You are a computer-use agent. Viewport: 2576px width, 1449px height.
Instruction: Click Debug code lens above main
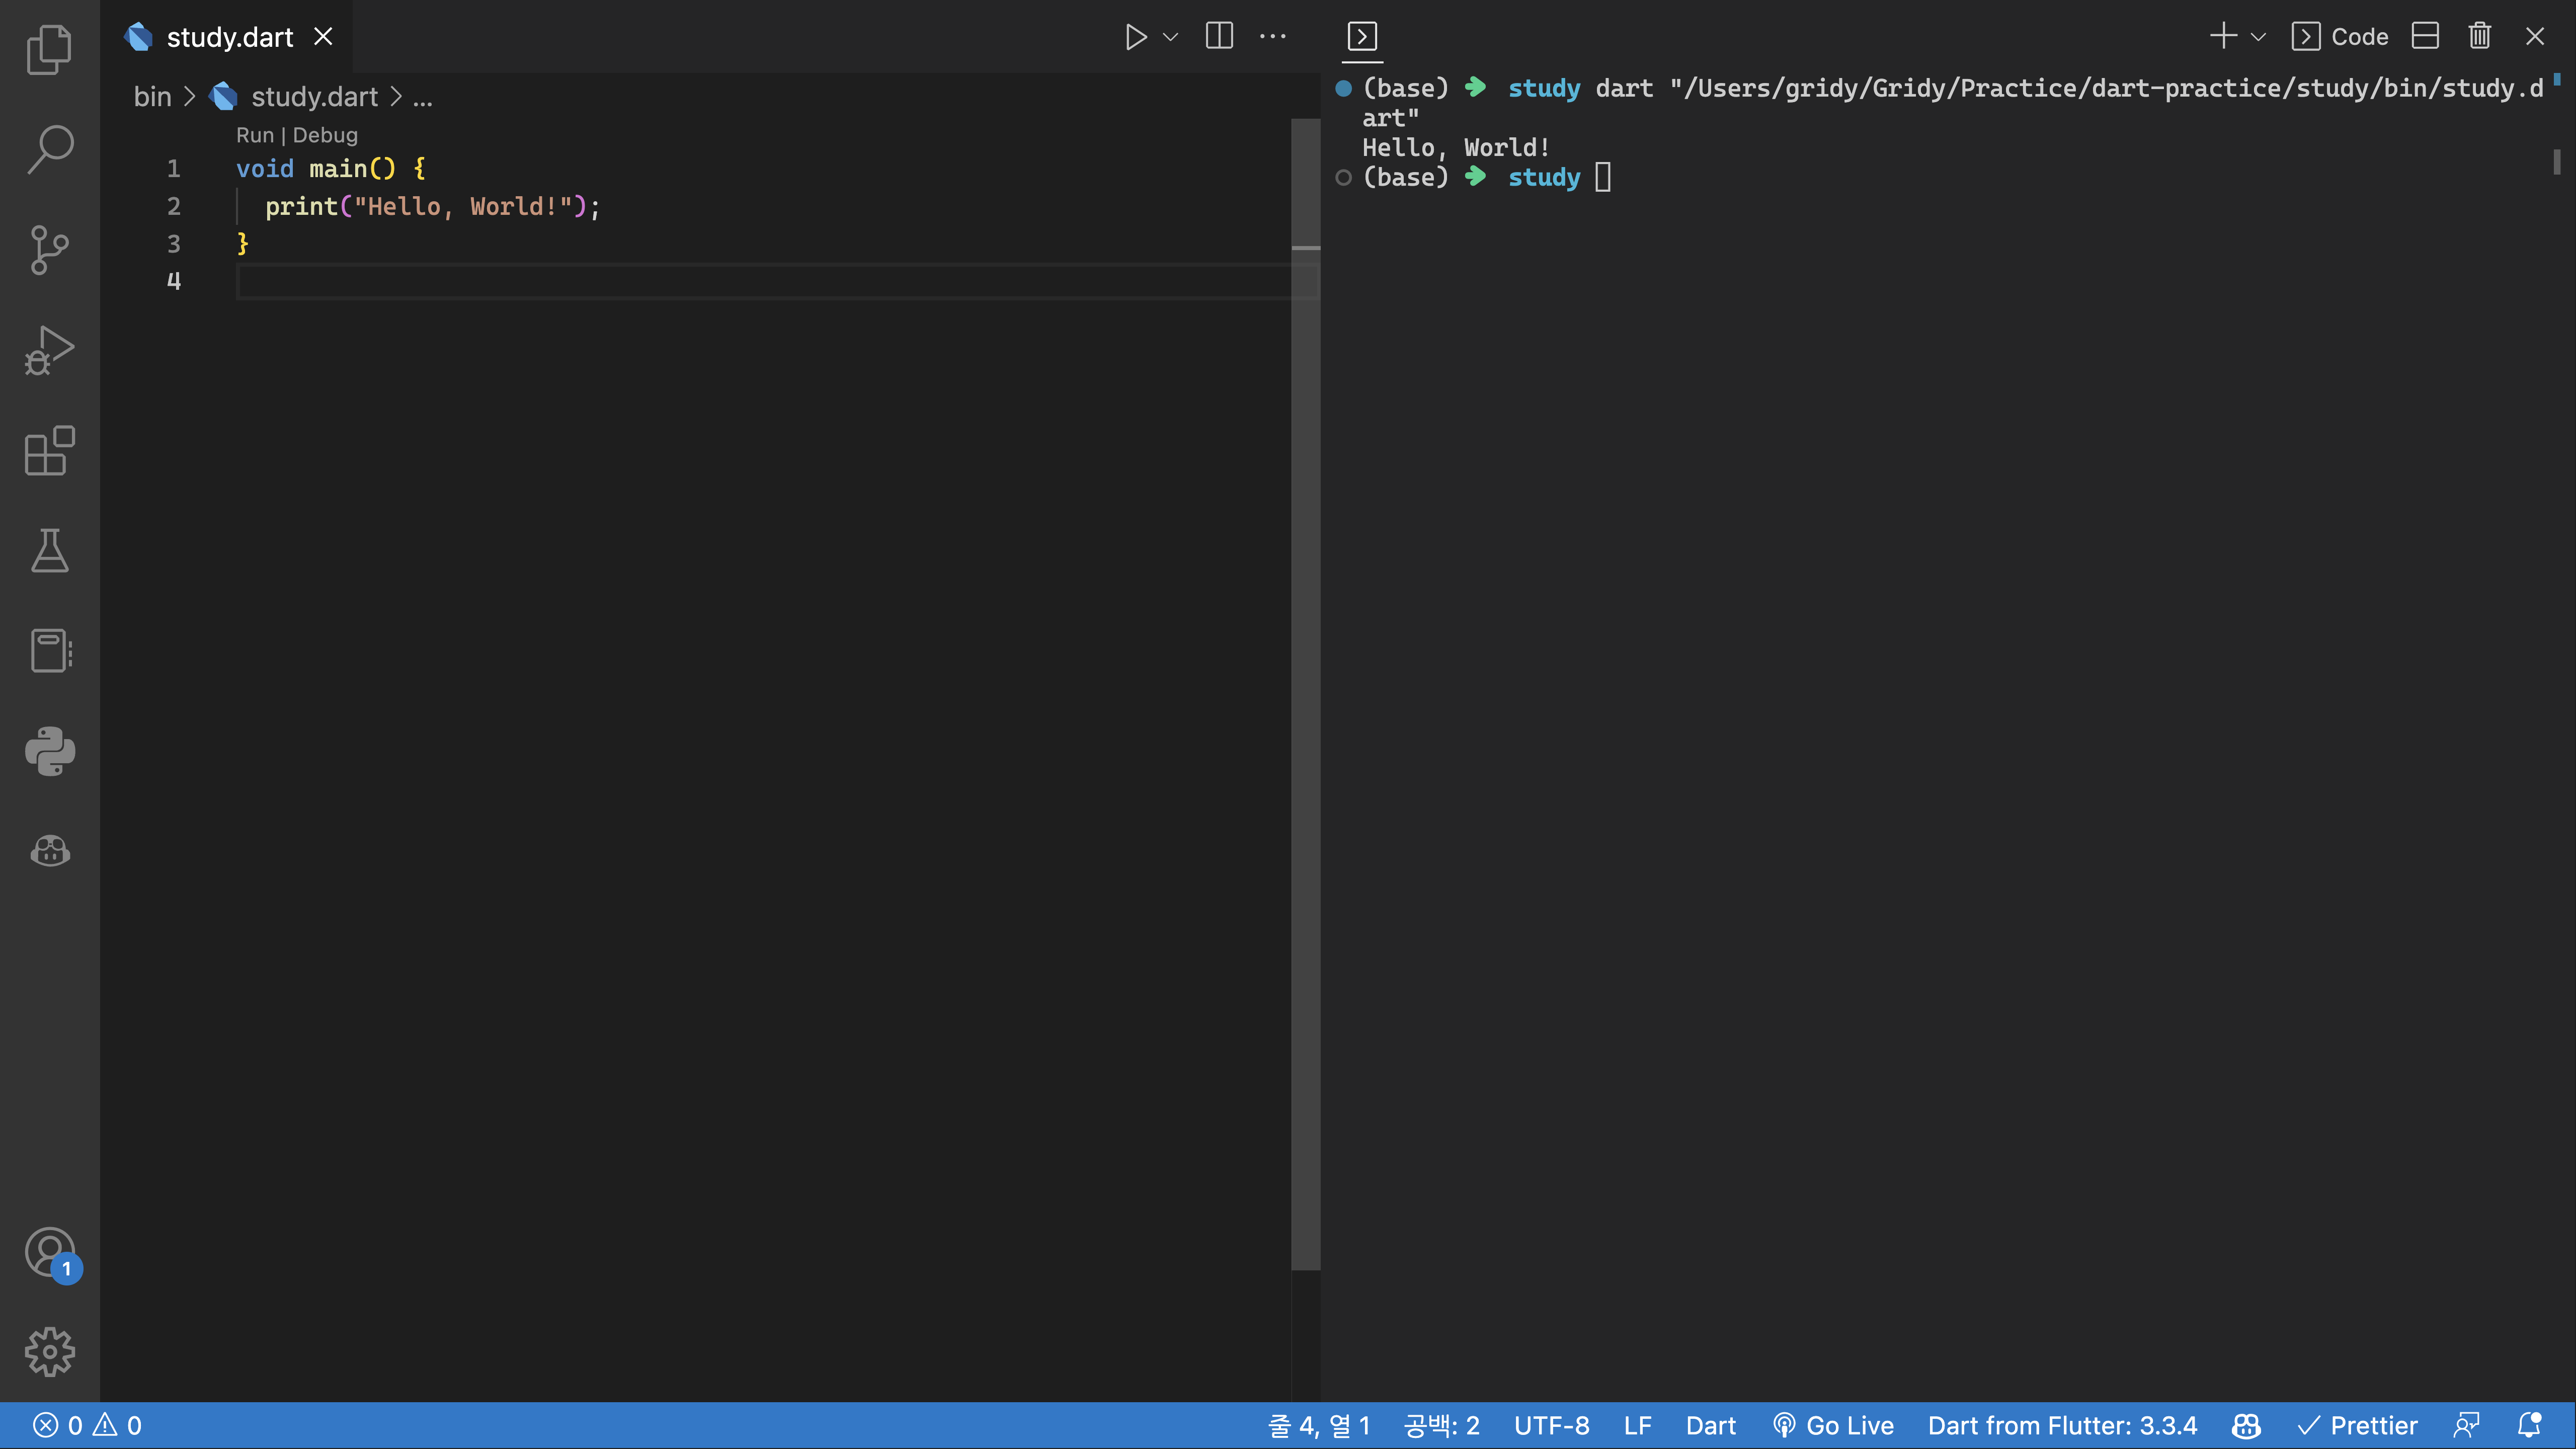coord(325,135)
